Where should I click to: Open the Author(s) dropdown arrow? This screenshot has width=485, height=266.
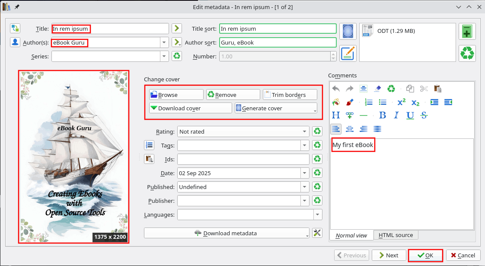coord(164,42)
